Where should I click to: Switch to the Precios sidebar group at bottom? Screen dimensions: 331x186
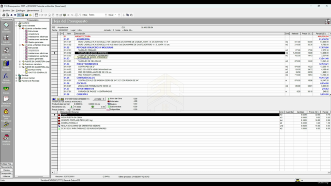tap(6, 170)
